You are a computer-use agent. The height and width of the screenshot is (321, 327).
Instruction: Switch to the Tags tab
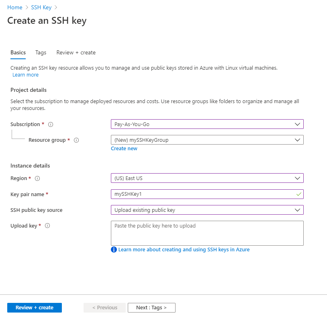[x=41, y=52]
